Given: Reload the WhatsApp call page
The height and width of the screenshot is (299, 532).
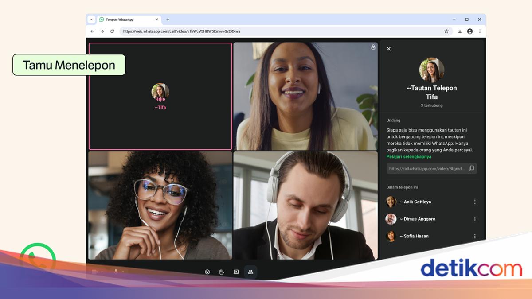Looking at the screenshot, I should pos(112,31).
